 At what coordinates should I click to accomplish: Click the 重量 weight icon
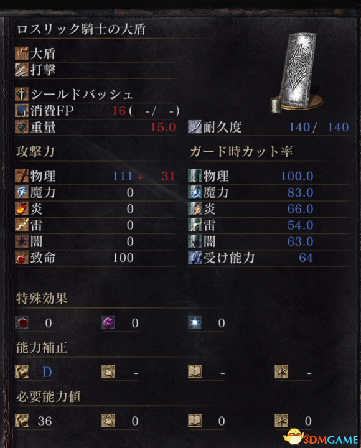pos(22,127)
